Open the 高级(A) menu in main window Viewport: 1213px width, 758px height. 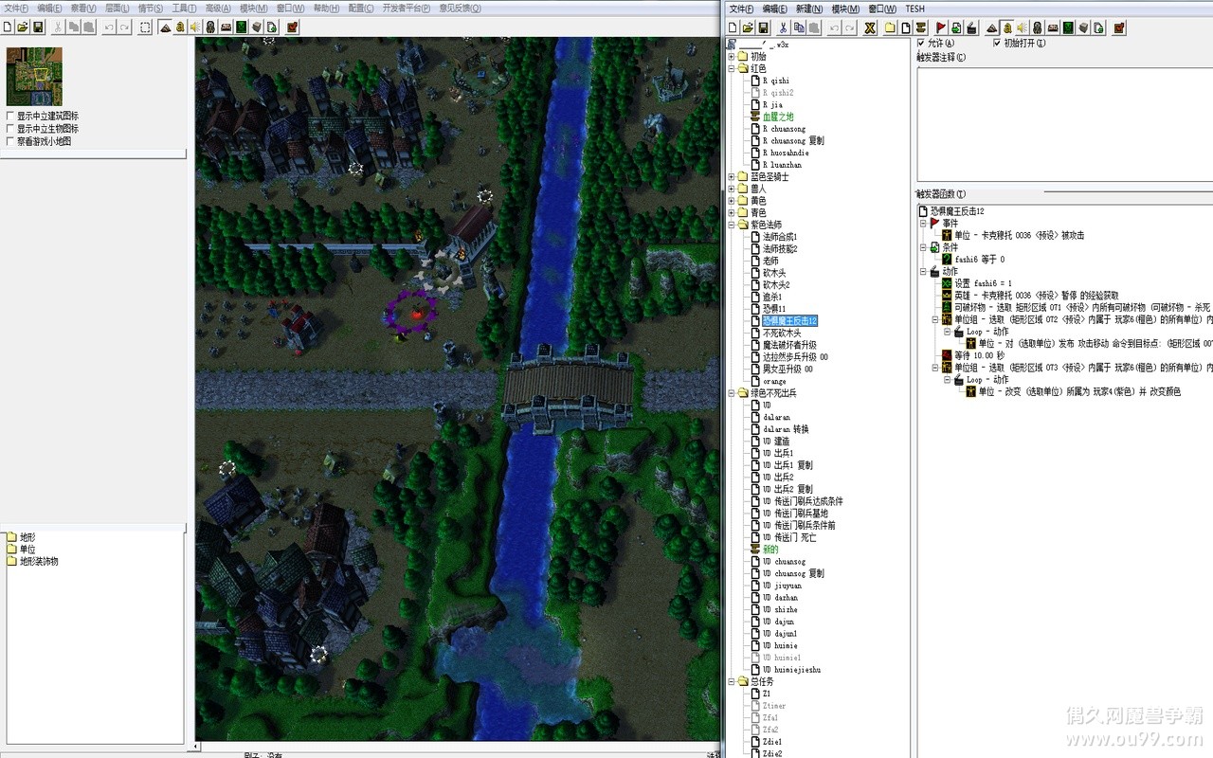pyautogui.click(x=219, y=9)
